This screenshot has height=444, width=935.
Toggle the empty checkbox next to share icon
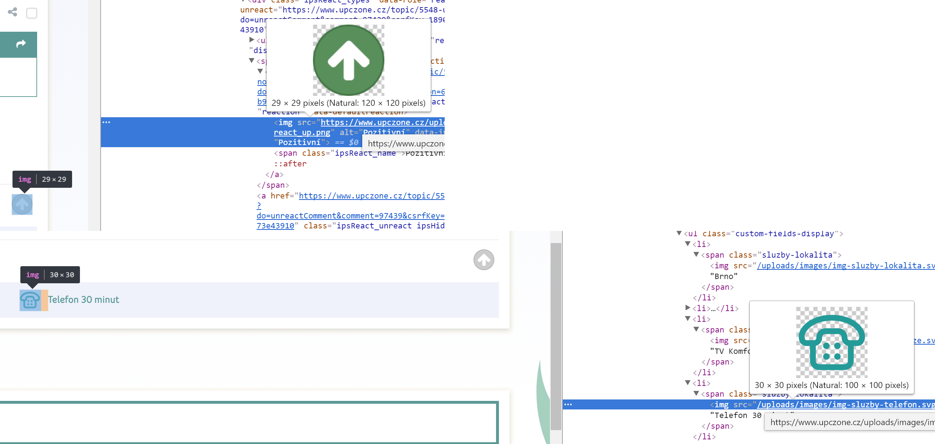click(31, 13)
